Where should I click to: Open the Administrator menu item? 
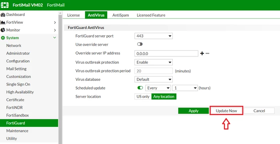click(18, 53)
